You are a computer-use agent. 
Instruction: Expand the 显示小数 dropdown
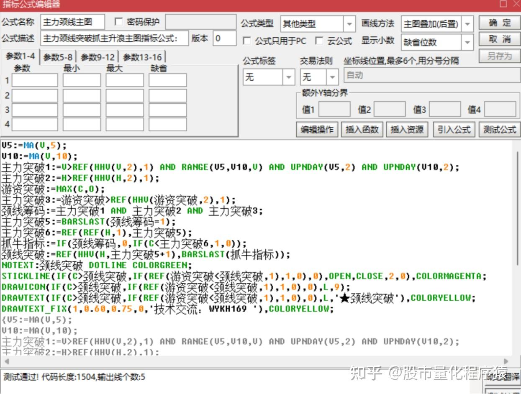pos(468,42)
